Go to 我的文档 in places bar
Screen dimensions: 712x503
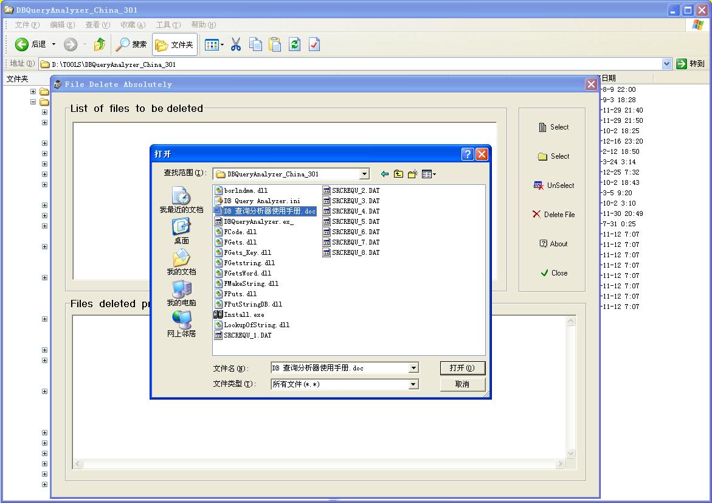[x=181, y=262]
